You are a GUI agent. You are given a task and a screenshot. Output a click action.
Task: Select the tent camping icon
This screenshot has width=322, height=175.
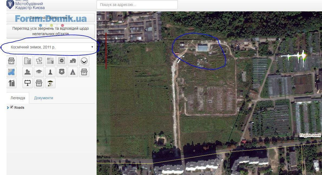[x=73, y=72]
